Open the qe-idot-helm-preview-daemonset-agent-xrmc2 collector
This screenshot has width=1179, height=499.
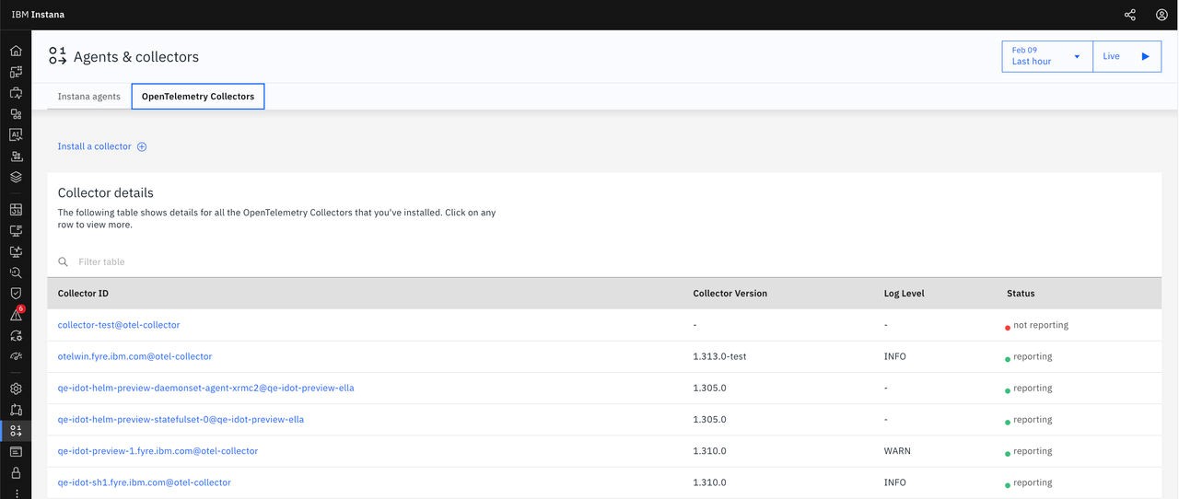pos(206,388)
